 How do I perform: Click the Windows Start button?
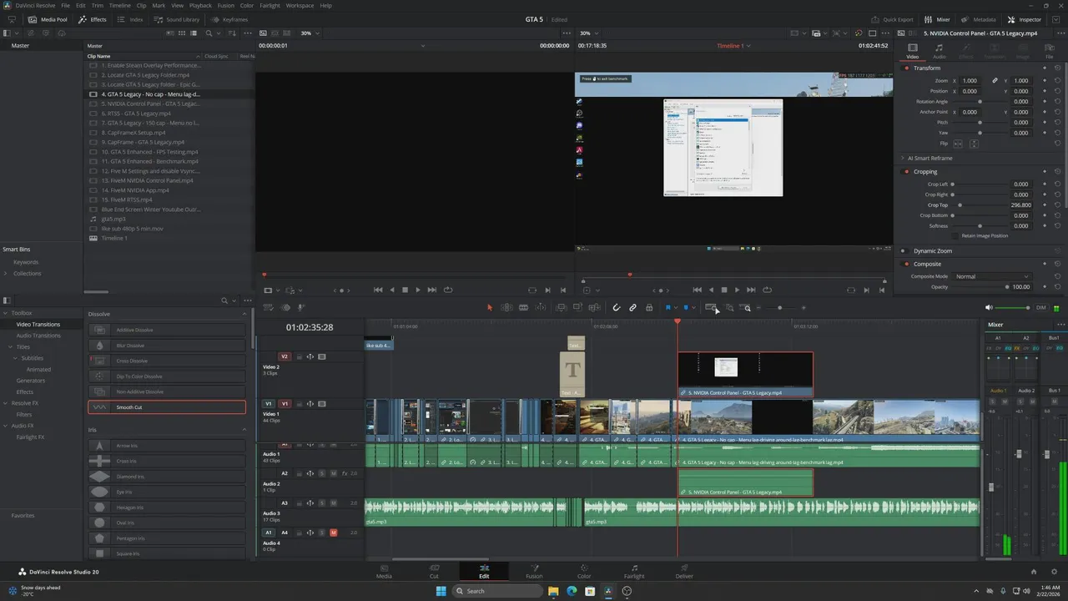[x=441, y=591]
